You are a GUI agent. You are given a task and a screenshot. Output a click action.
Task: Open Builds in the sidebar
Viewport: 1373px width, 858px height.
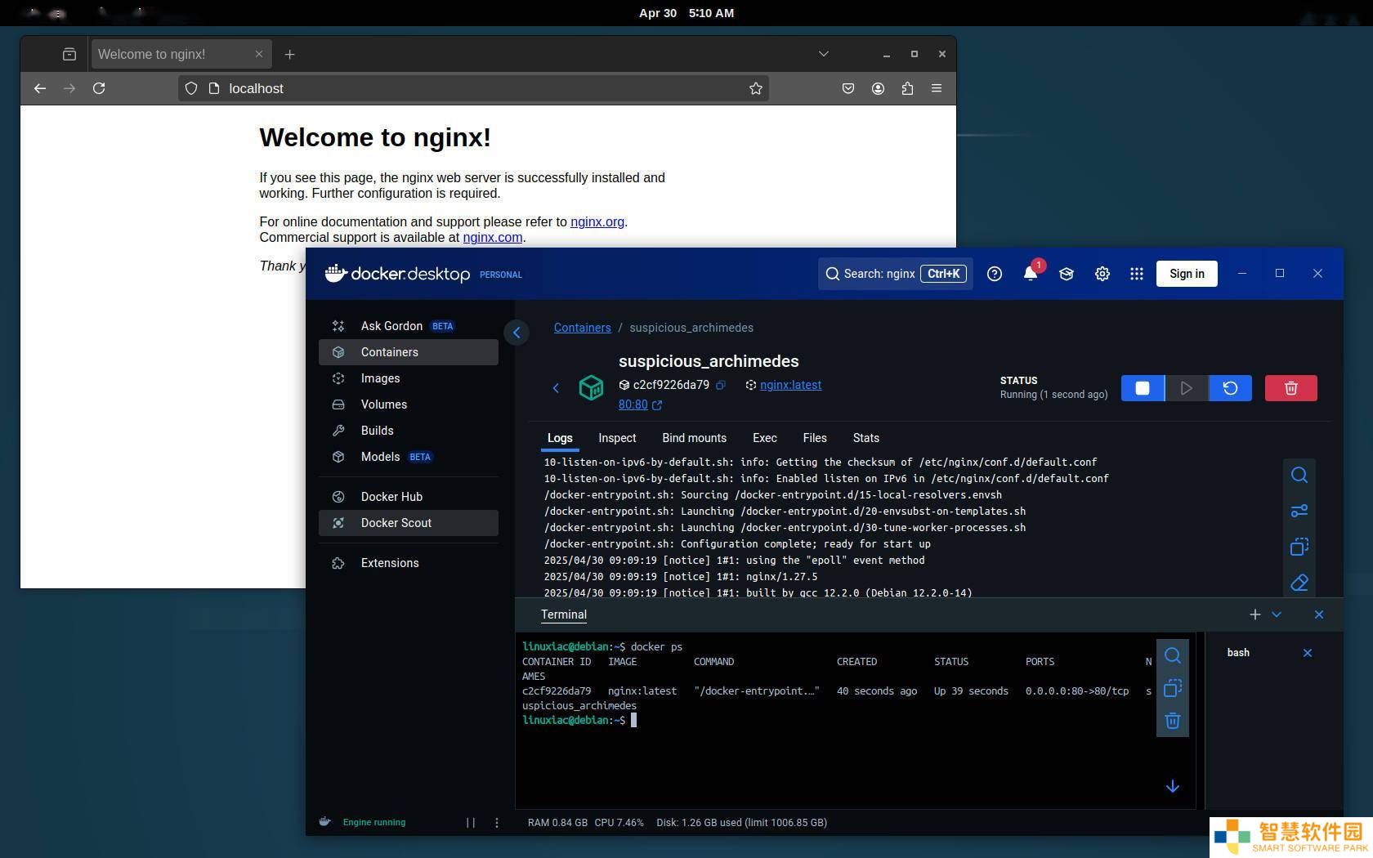[x=409, y=431]
